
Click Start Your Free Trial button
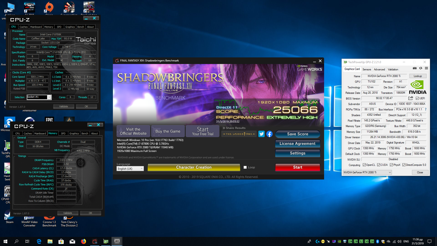pyautogui.click(x=202, y=131)
